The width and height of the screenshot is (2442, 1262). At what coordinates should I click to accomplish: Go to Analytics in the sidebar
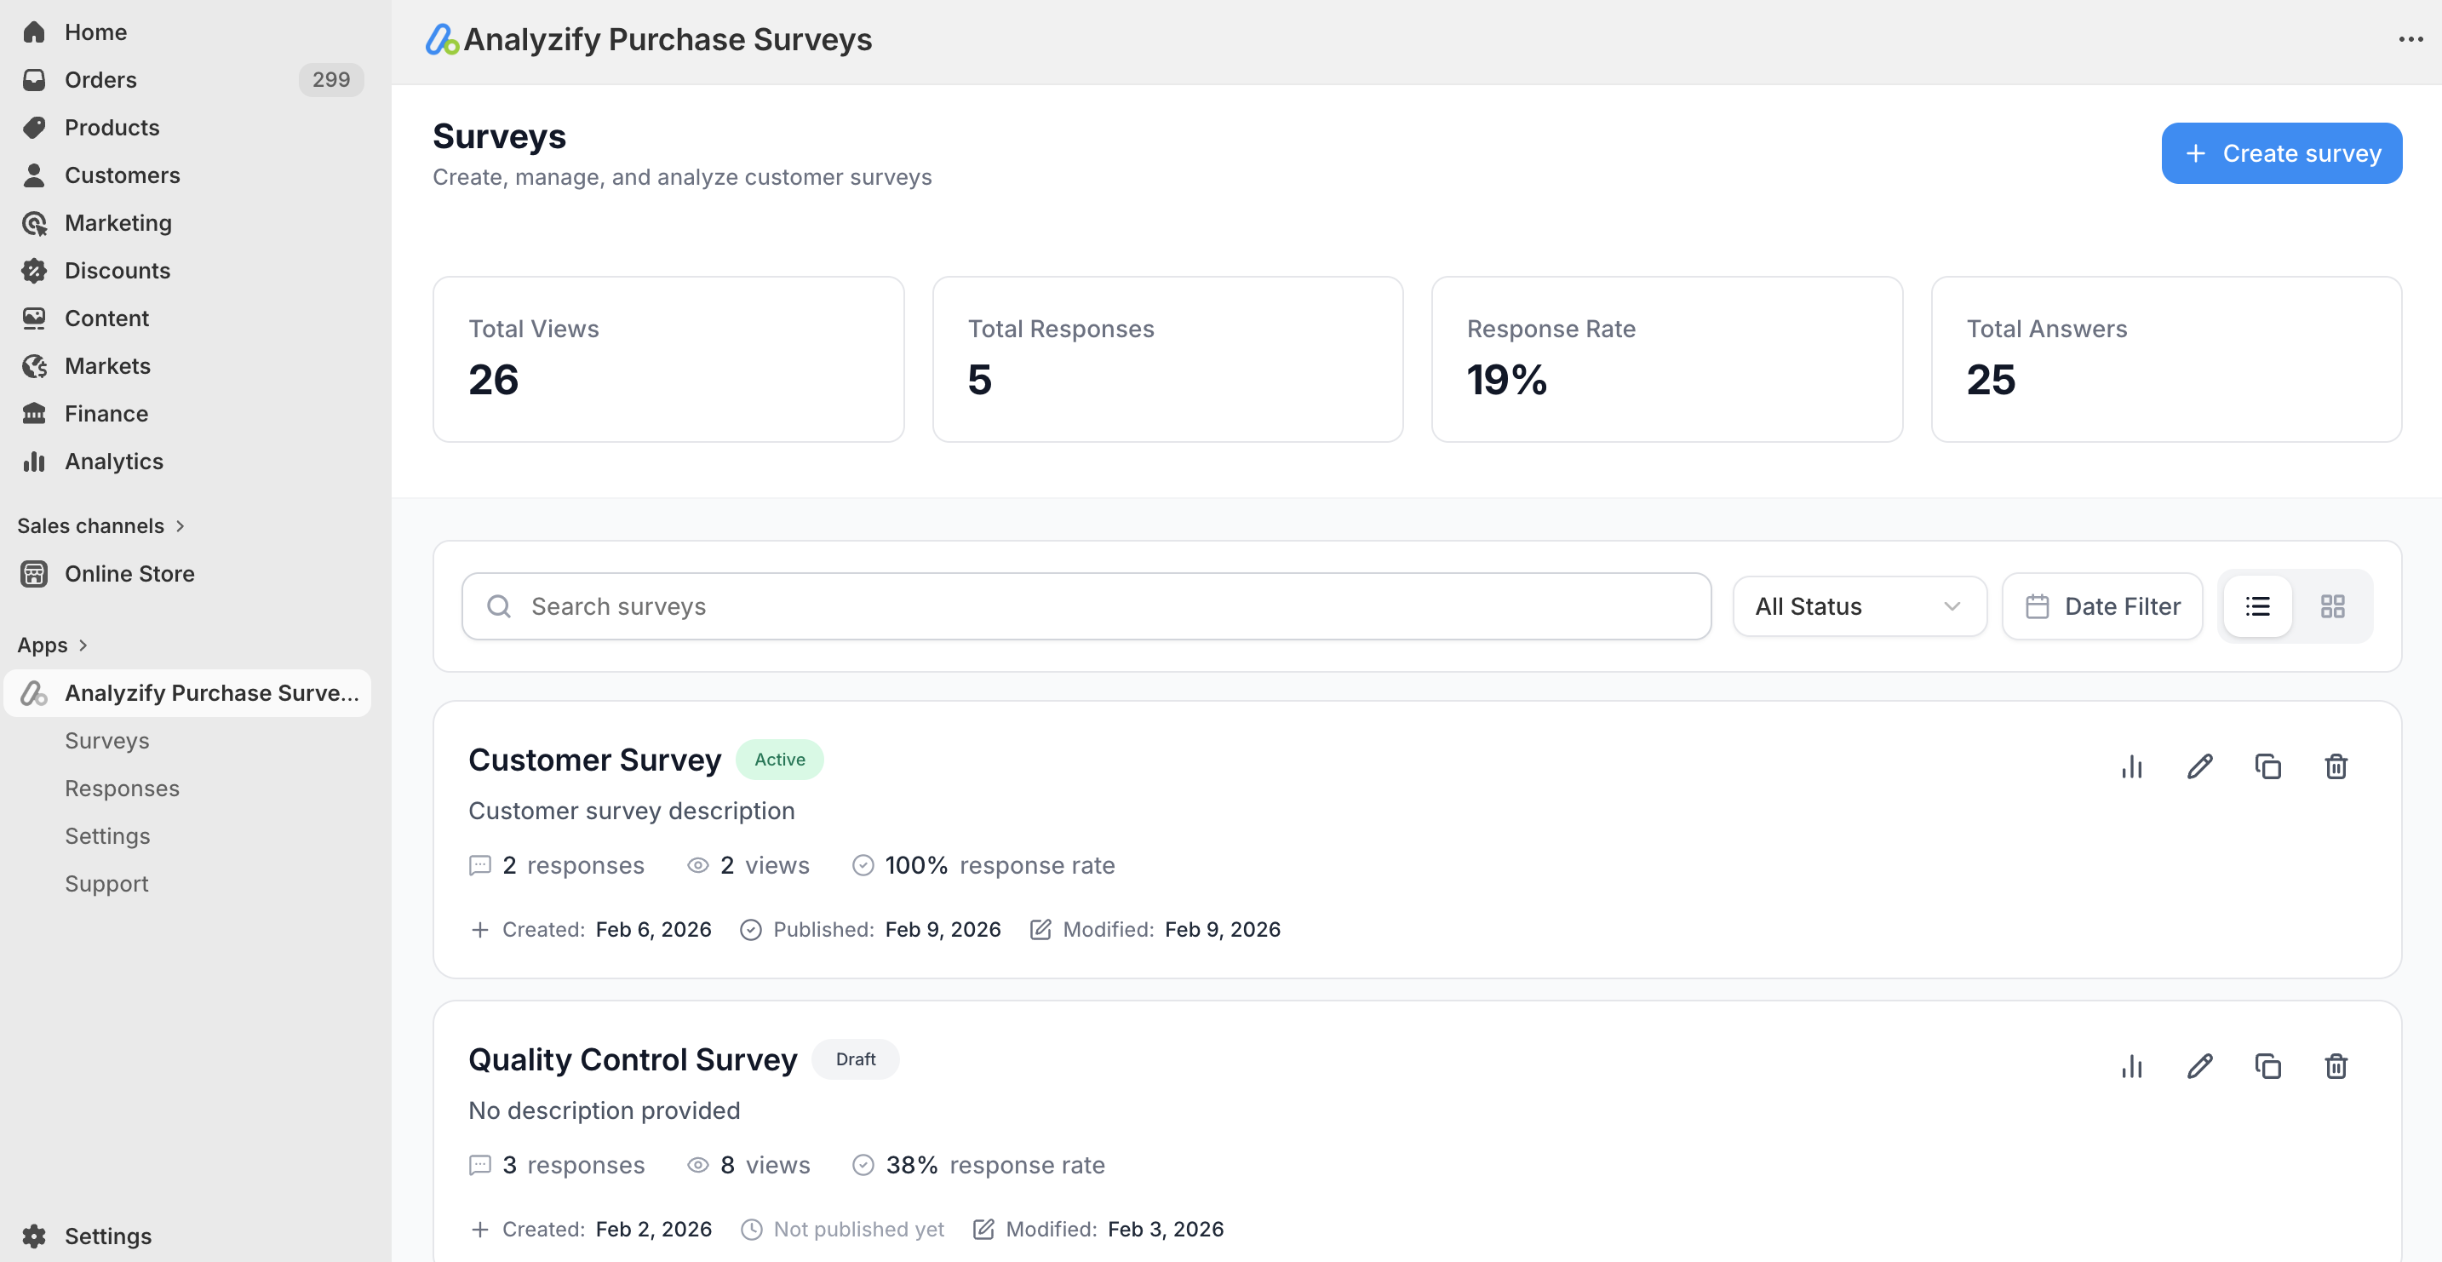click(x=114, y=461)
